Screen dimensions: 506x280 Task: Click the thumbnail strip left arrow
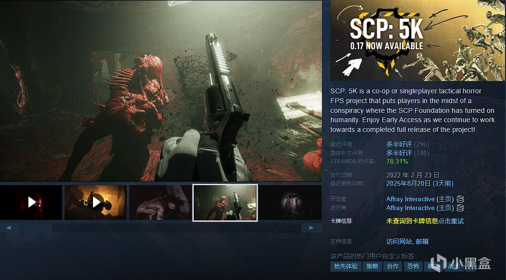[x=8, y=228]
